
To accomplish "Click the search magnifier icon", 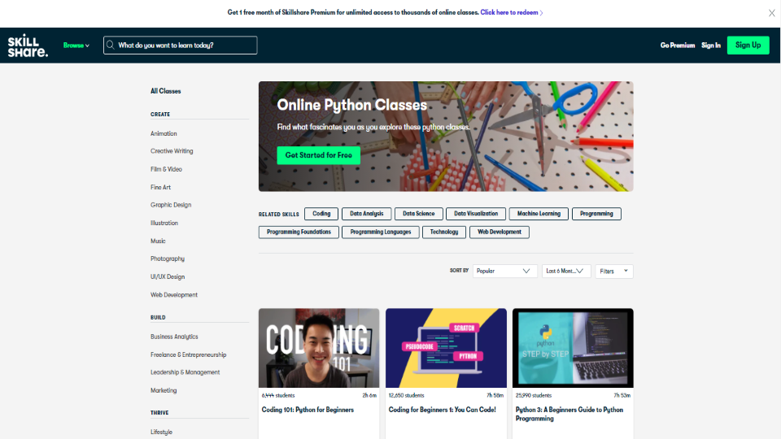I will click(x=111, y=45).
